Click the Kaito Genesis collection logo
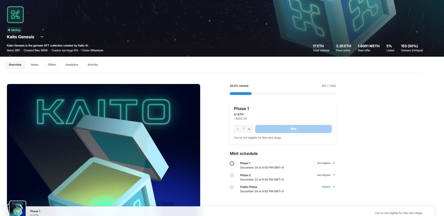 (x=15, y=15)
